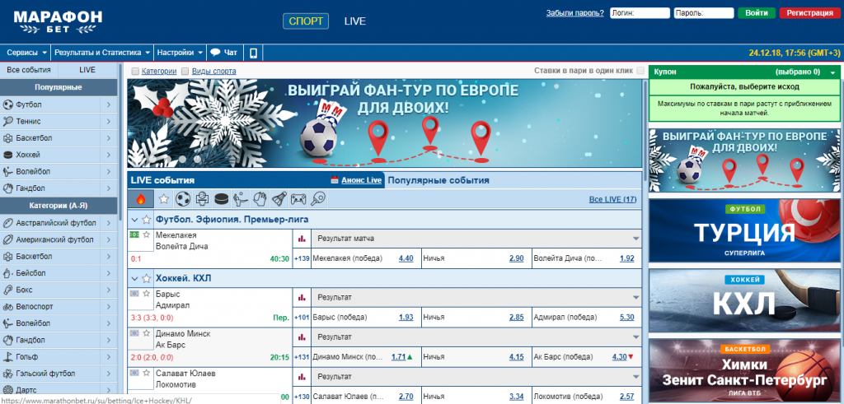Open Результат dropdown for Динамо Минск match
Screen dimensions: 844x404
477,337
